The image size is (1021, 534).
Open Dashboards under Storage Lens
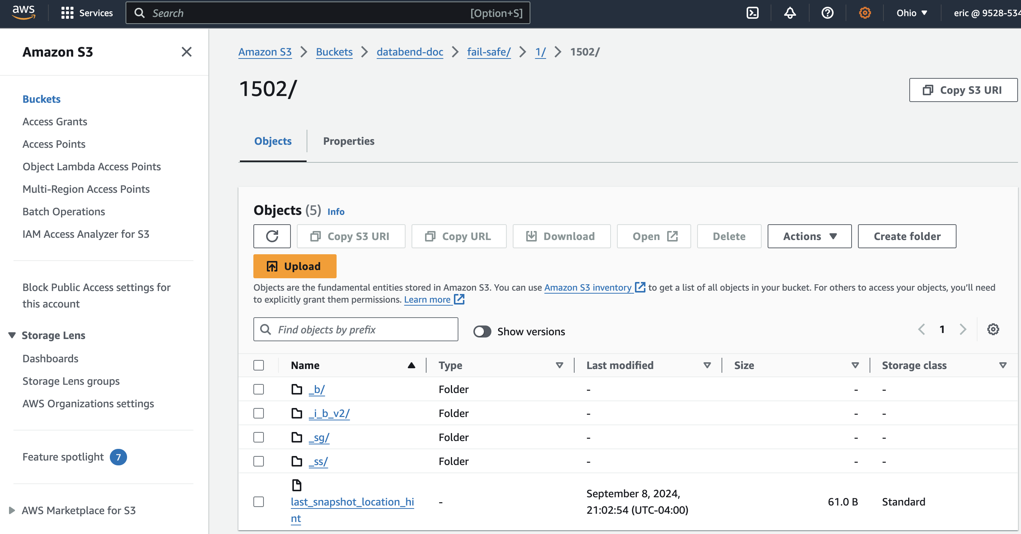50,359
